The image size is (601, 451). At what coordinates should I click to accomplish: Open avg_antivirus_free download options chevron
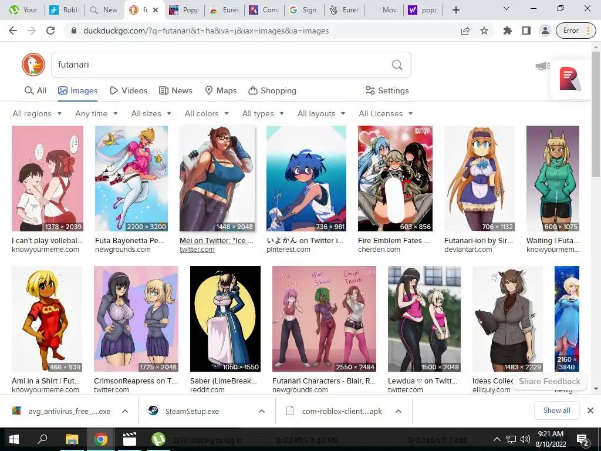click(125, 411)
